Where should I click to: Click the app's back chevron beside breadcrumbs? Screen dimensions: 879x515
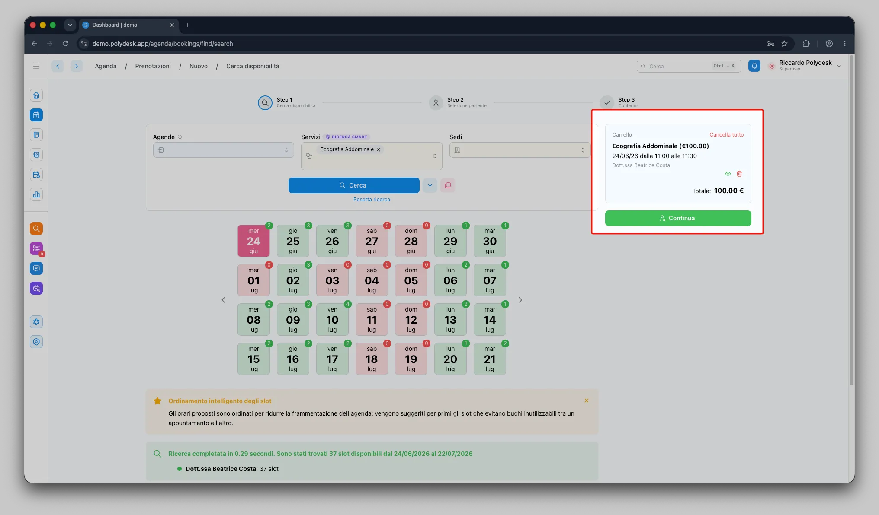point(58,66)
